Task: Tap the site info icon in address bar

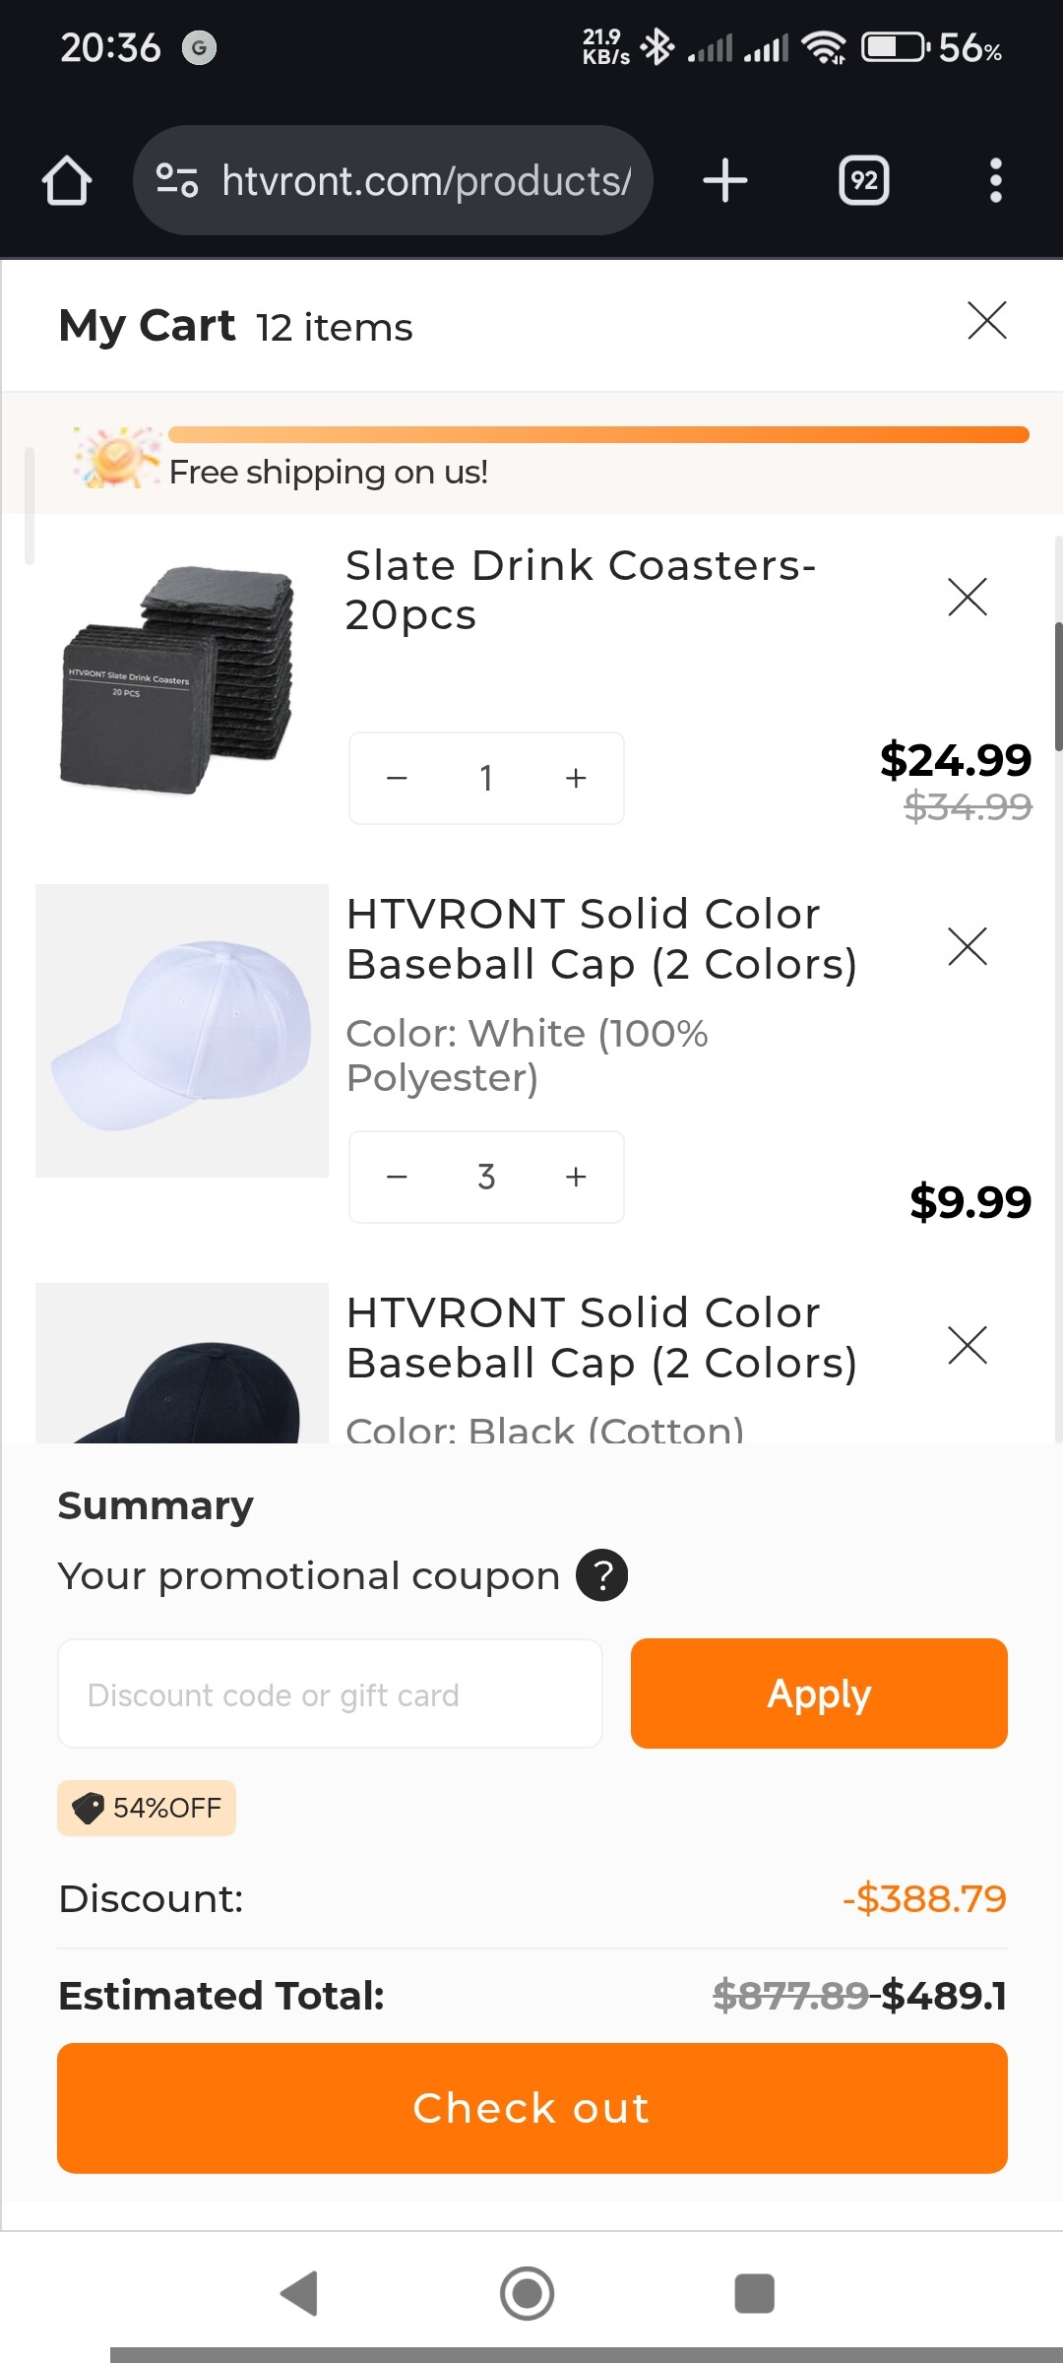Action: (x=178, y=181)
